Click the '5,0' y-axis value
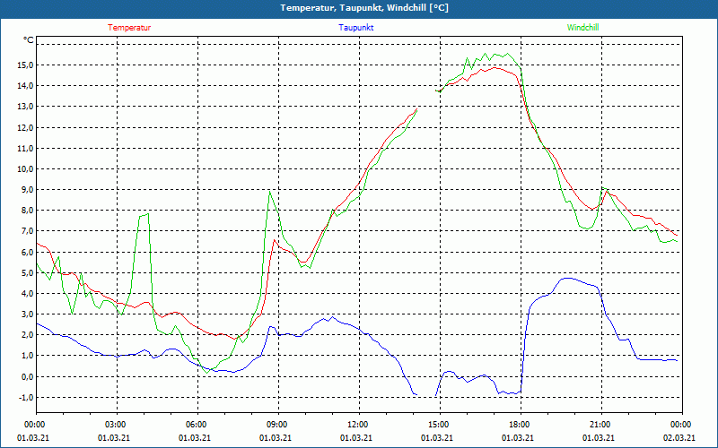 (27, 273)
